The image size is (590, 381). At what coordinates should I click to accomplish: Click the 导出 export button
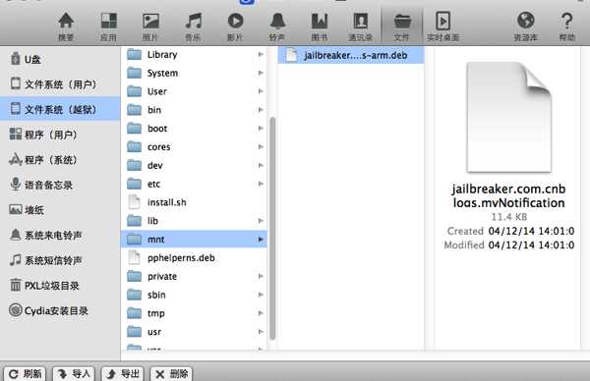[x=123, y=373]
